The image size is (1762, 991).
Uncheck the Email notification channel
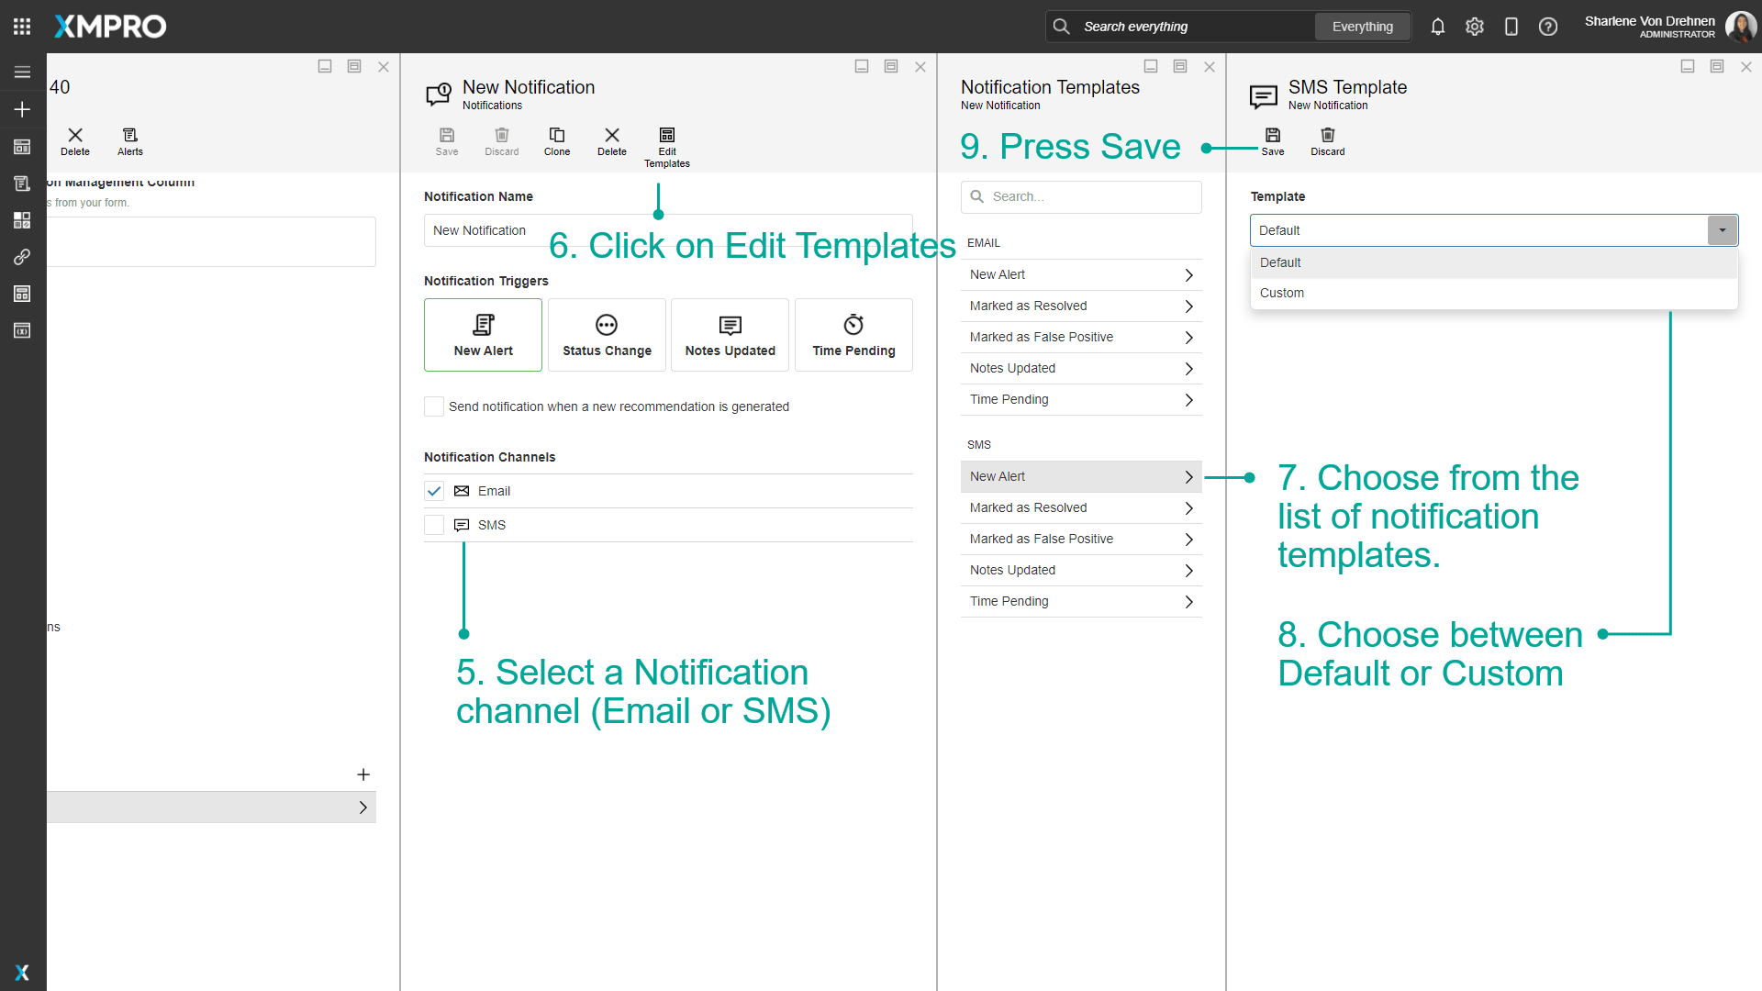click(434, 491)
